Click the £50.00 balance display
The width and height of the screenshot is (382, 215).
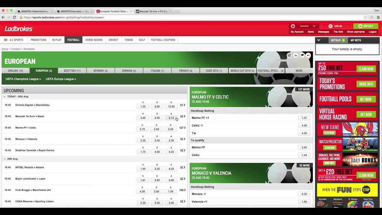[336, 26]
